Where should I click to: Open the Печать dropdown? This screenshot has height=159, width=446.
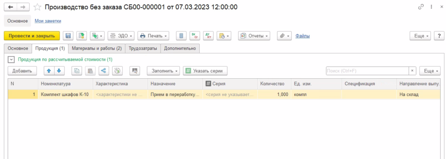[x=153, y=36]
